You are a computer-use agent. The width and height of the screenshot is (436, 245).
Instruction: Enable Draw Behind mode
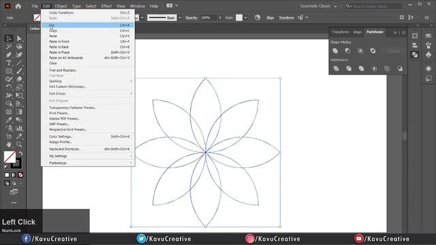14,183
